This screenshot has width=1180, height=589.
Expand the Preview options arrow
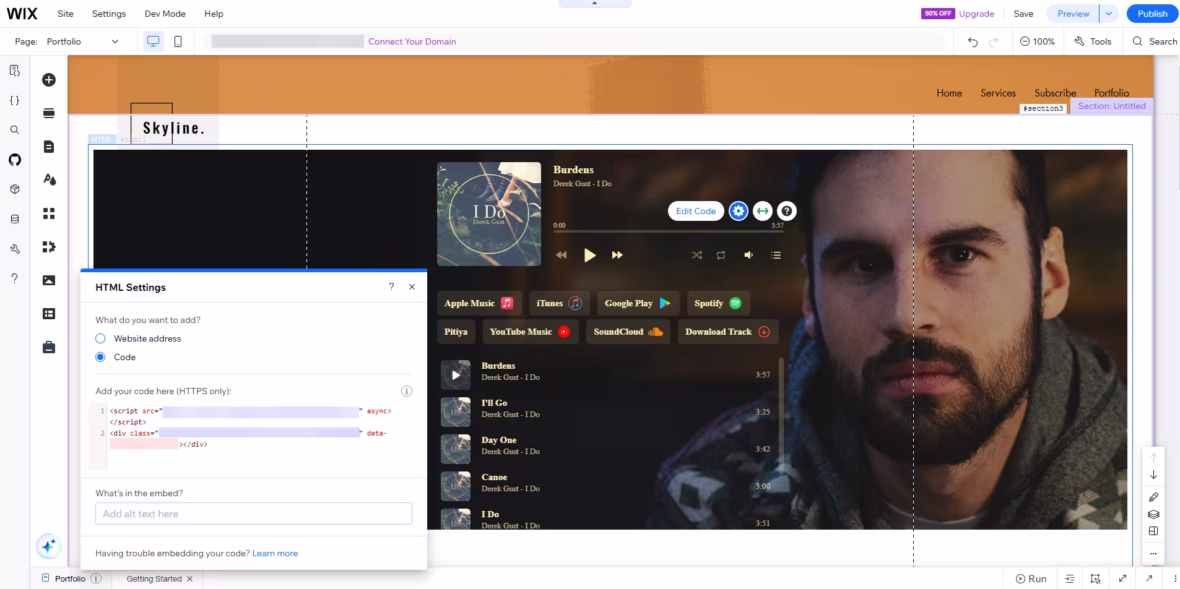pos(1109,14)
